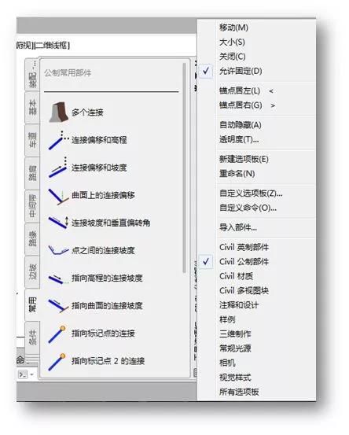Image resolution: width=349 pixels, height=435 pixels.
Task: Open 透明度(T)... transparency setting
Action: [x=239, y=139]
